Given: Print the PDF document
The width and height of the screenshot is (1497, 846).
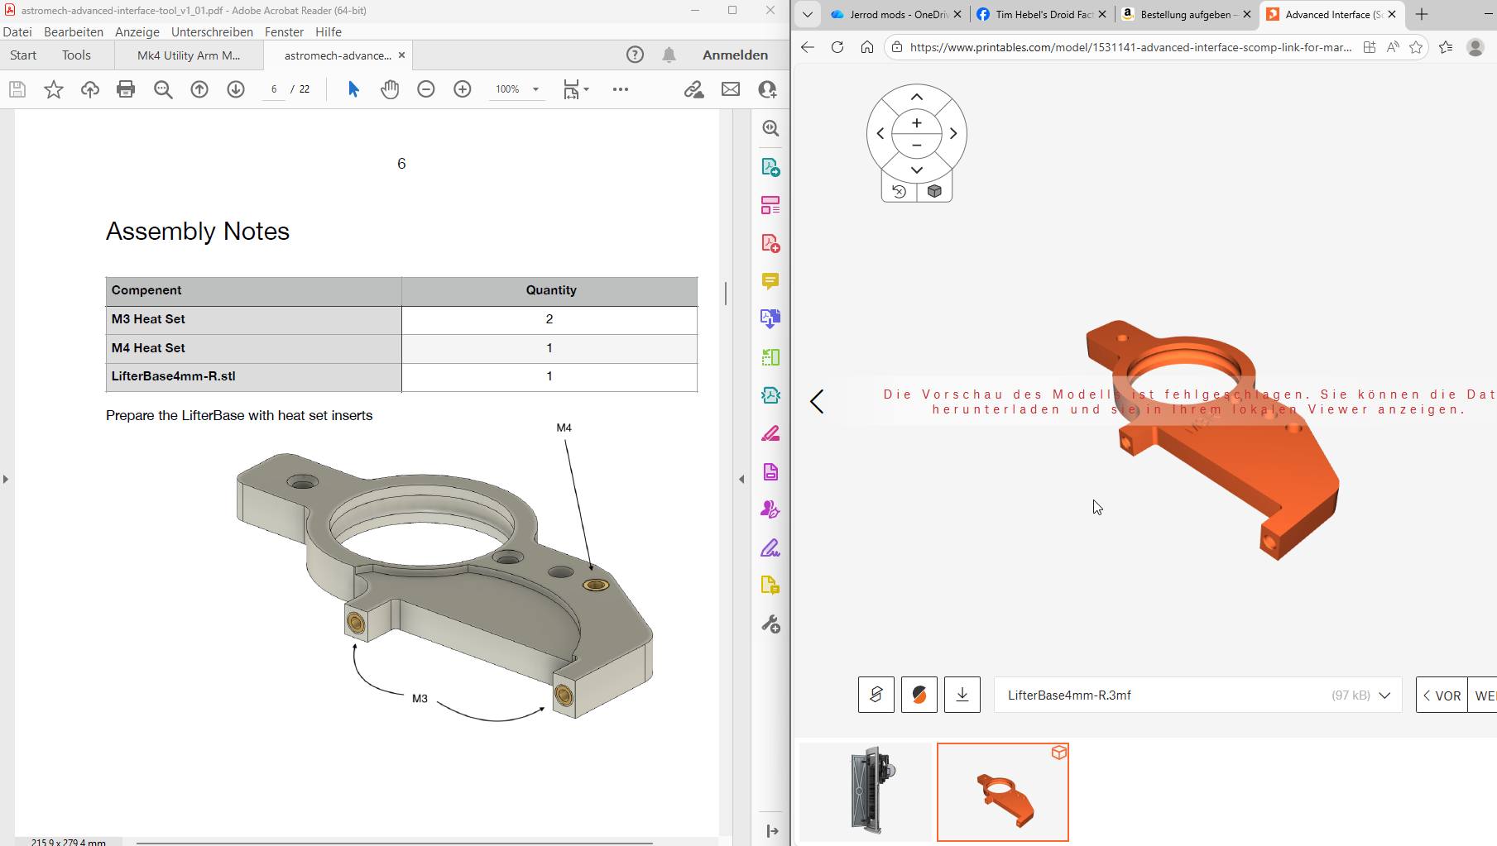Looking at the screenshot, I should 126,89.
